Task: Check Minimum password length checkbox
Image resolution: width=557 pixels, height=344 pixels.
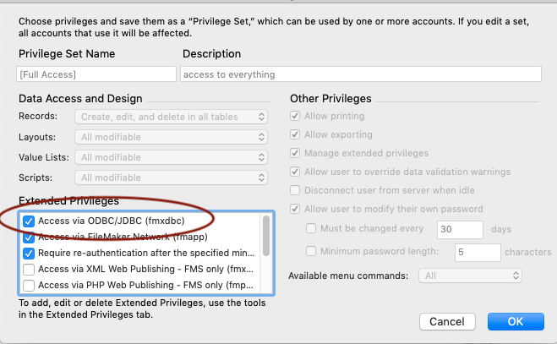Action: 311,251
